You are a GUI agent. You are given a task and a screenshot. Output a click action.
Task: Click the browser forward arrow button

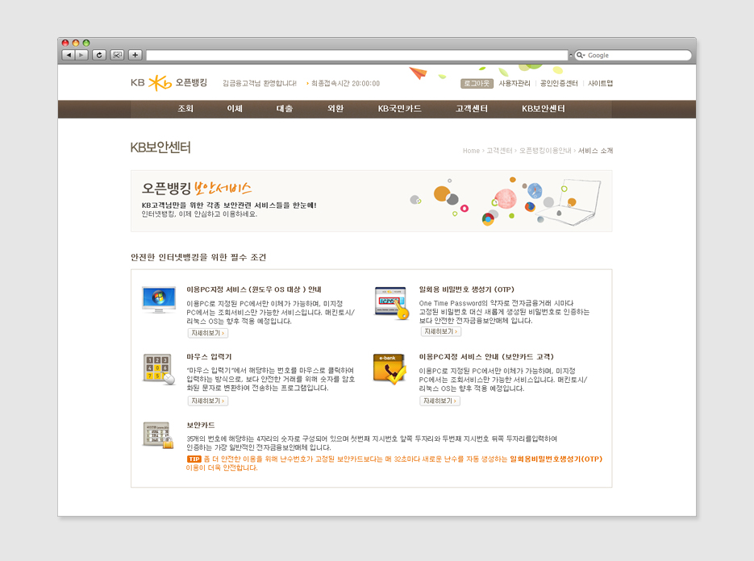tap(81, 55)
